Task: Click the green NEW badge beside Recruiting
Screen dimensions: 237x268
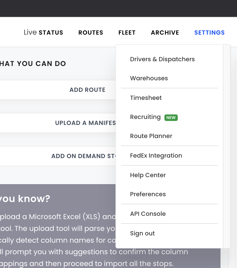Action: (171, 117)
